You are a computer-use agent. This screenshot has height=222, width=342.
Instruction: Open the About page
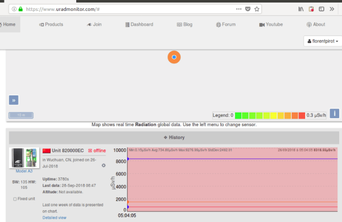[x=316, y=25]
